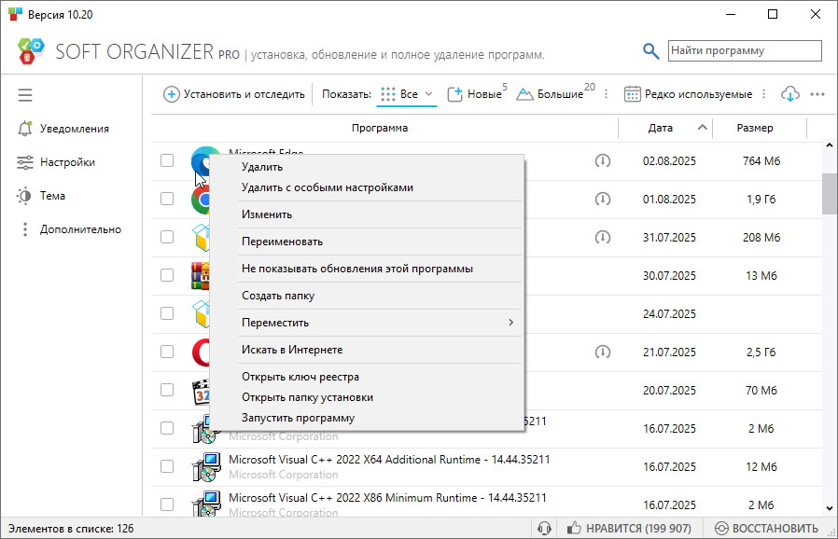Click the Программа column header
The image size is (838, 539).
[380, 128]
